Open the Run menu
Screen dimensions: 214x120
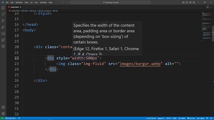(x=36, y=2)
